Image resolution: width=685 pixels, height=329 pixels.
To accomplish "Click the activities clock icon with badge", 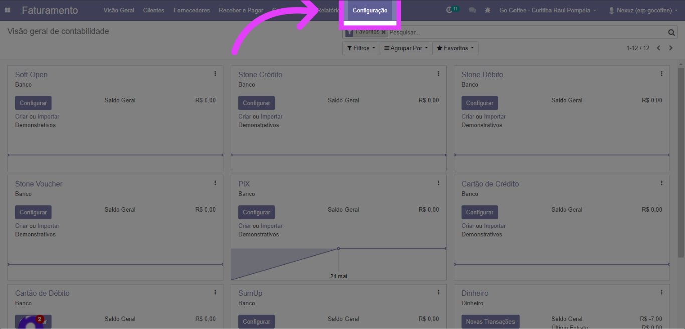I will (x=450, y=10).
